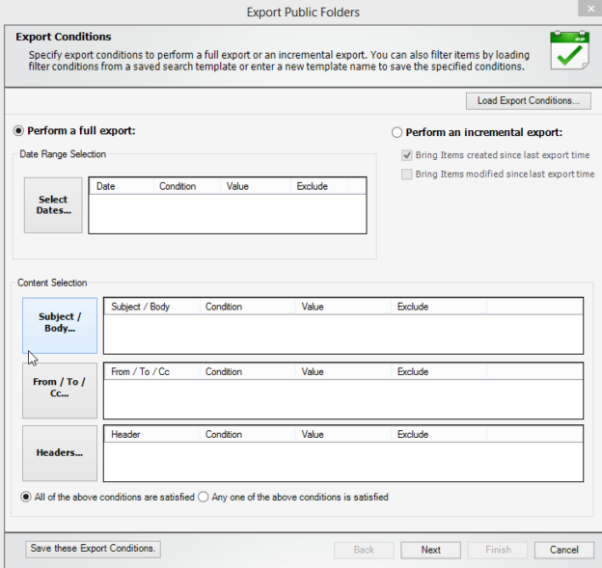Cancel the export wizard
Image resolution: width=602 pixels, height=568 pixels.
563,550
